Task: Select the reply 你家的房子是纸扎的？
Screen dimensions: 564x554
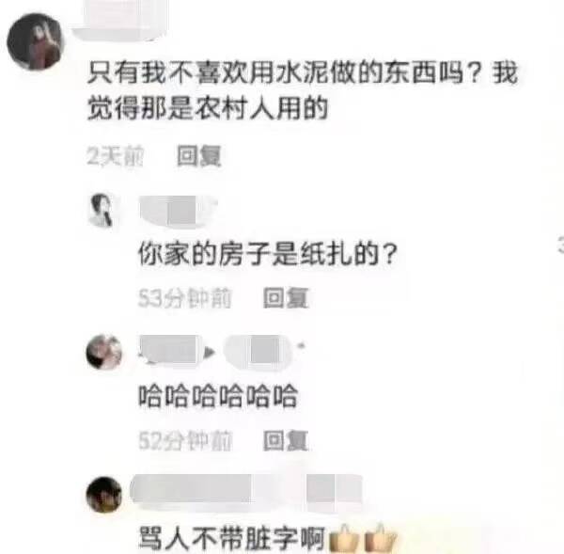Action: point(268,254)
